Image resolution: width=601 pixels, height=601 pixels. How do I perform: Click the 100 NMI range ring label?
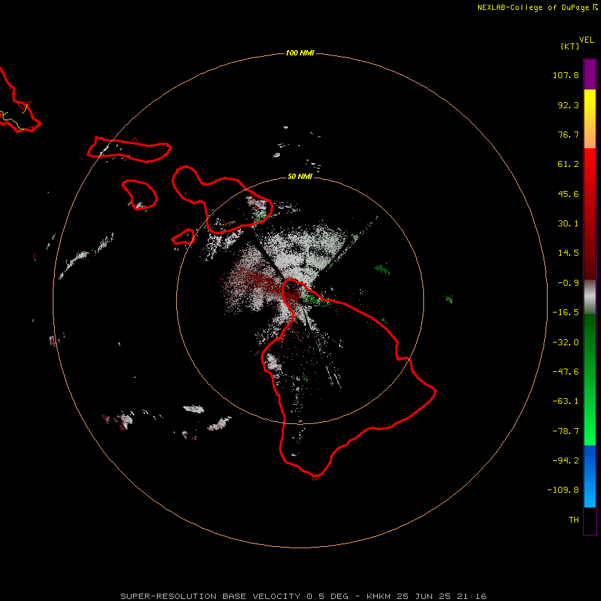pyautogui.click(x=300, y=53)
